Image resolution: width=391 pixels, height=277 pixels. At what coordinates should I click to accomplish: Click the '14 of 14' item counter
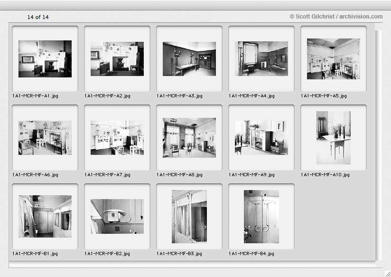[38, 17]
